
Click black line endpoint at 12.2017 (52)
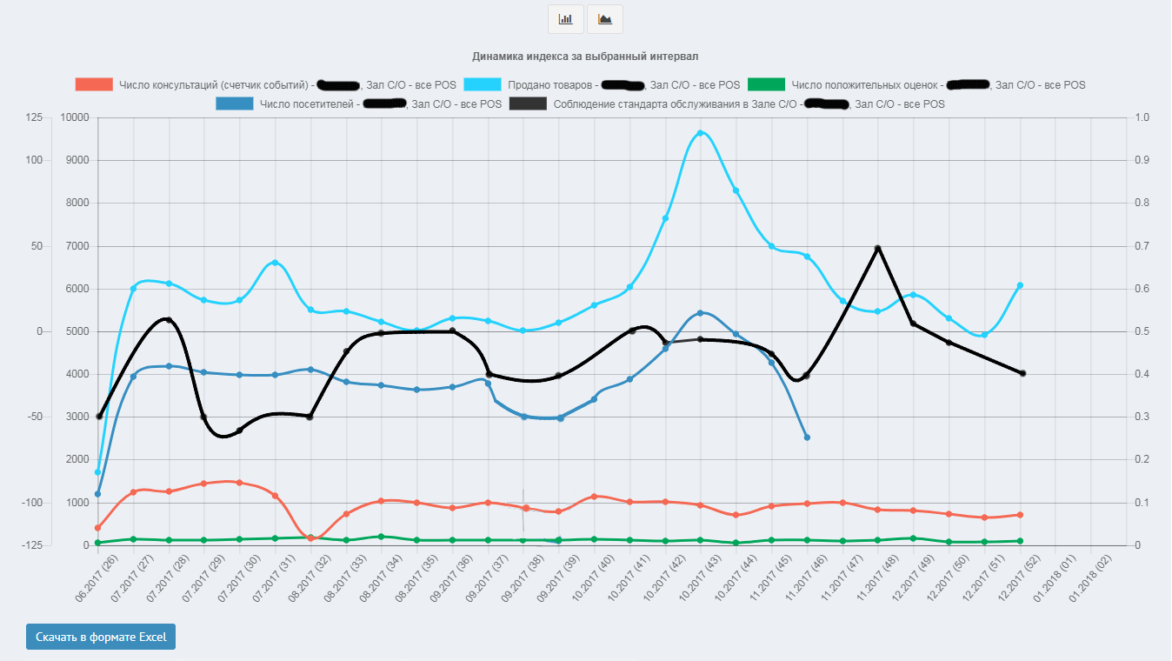pyautogui.click(x=1022, y=373)
